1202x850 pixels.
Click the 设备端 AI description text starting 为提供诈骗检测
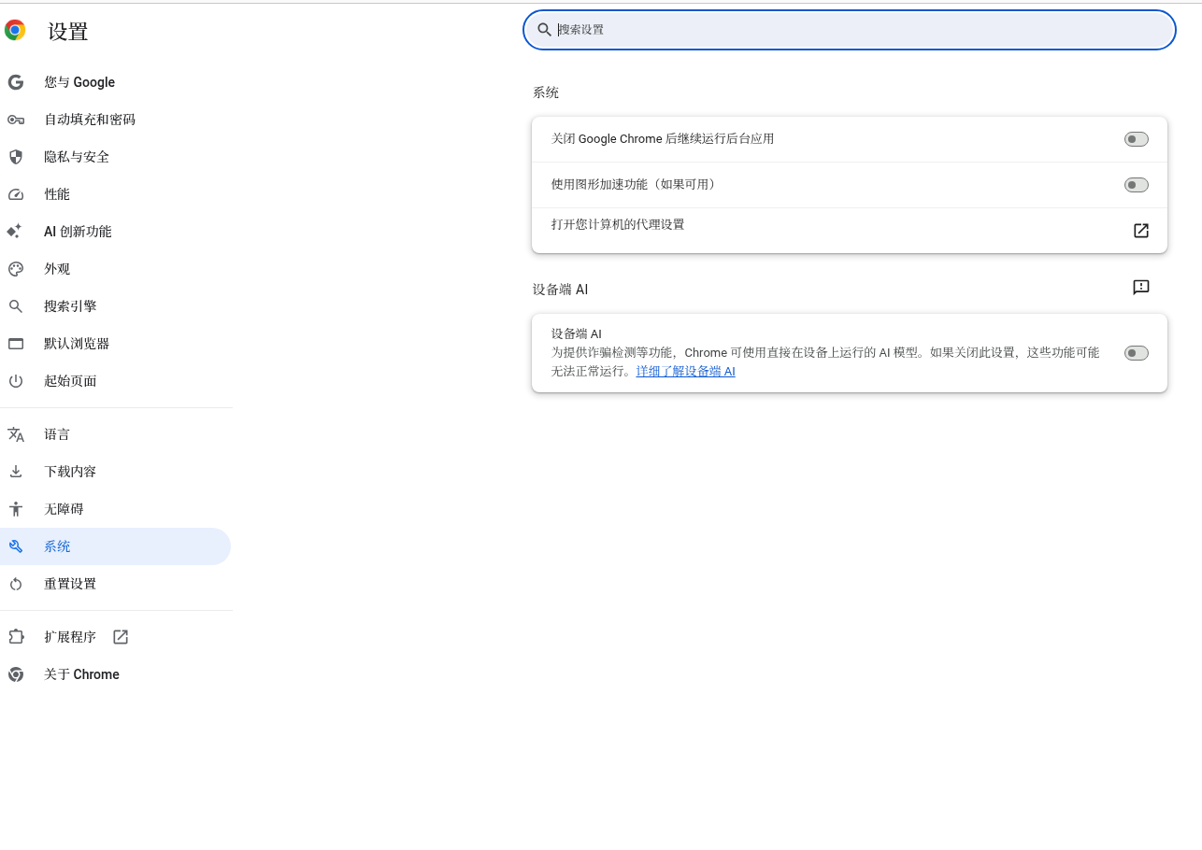tap(825, 361)
